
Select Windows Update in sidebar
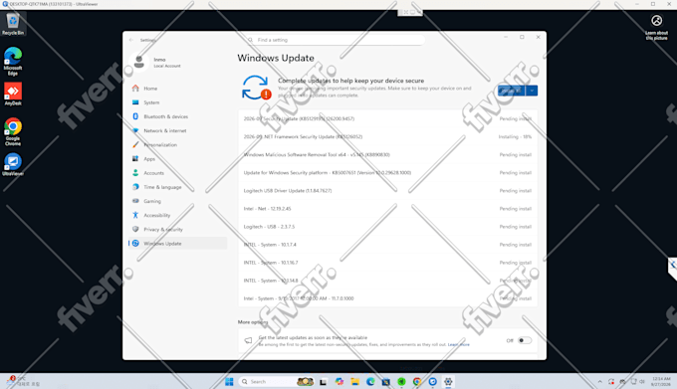pyautogui.click(x=177, y=243)
